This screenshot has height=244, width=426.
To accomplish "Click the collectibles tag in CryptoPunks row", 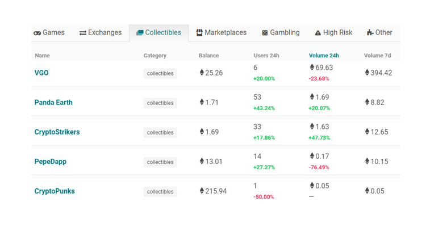I will [x=160, y=192].
